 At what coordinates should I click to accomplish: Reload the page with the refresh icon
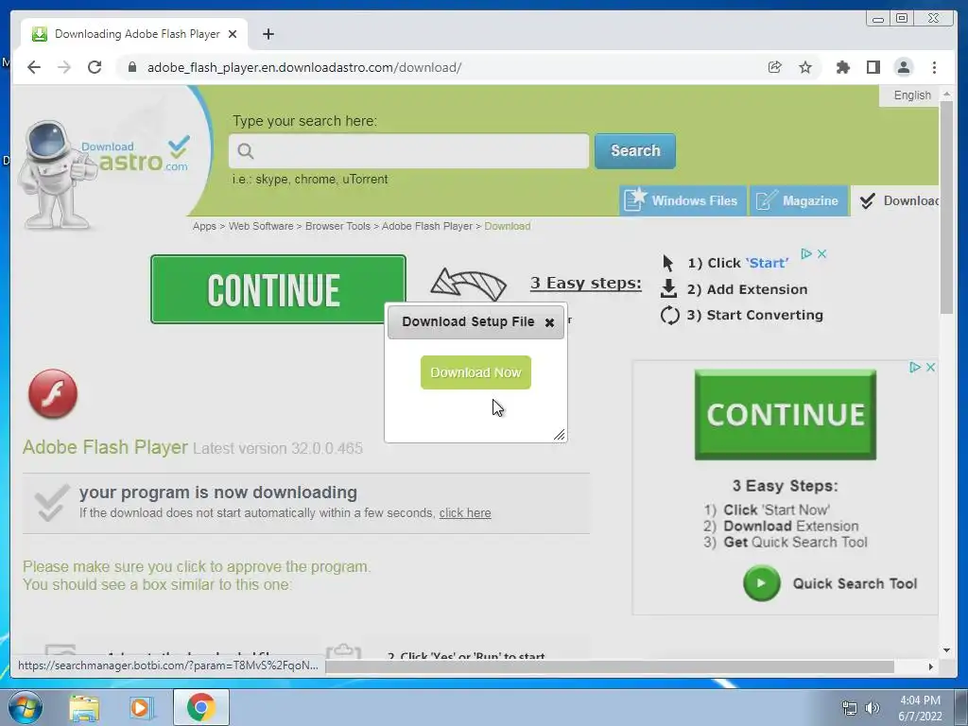click(95, 67)
